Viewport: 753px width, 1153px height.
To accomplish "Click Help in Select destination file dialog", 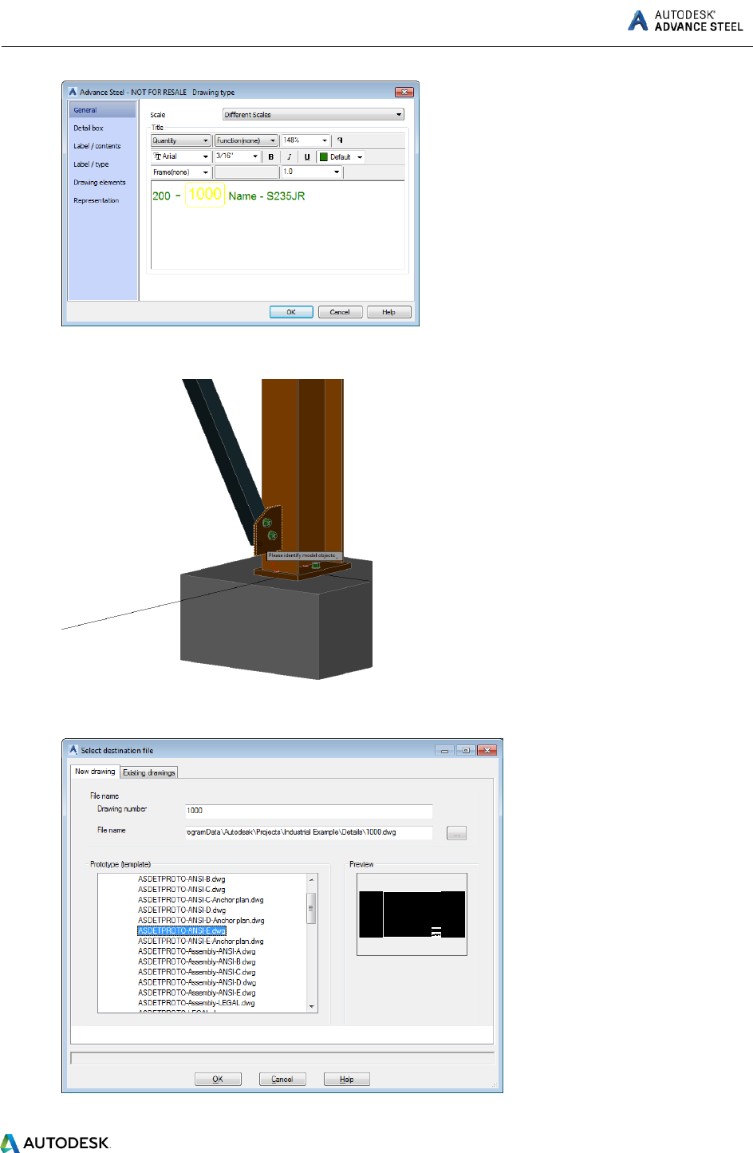I will [x=347, y=1079].
